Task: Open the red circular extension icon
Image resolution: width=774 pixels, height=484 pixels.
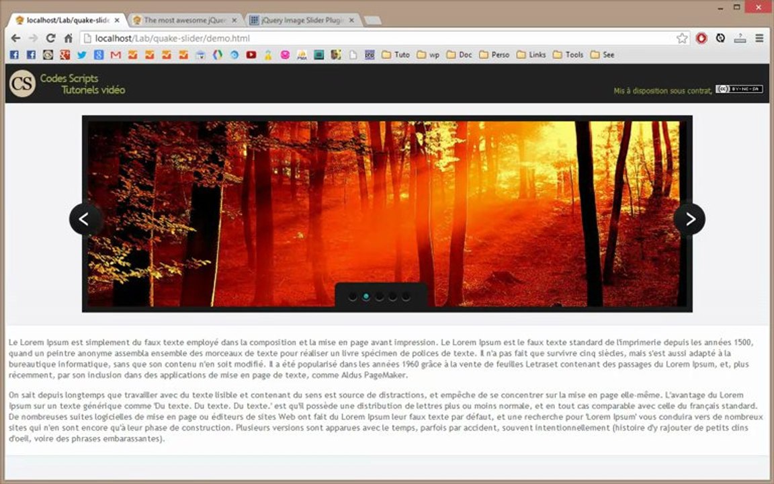Action: coord(701,38)
